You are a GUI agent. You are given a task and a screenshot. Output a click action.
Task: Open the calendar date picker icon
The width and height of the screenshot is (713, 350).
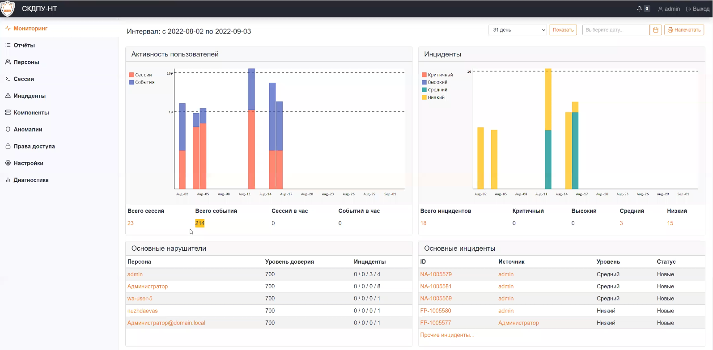coord(656,30)
